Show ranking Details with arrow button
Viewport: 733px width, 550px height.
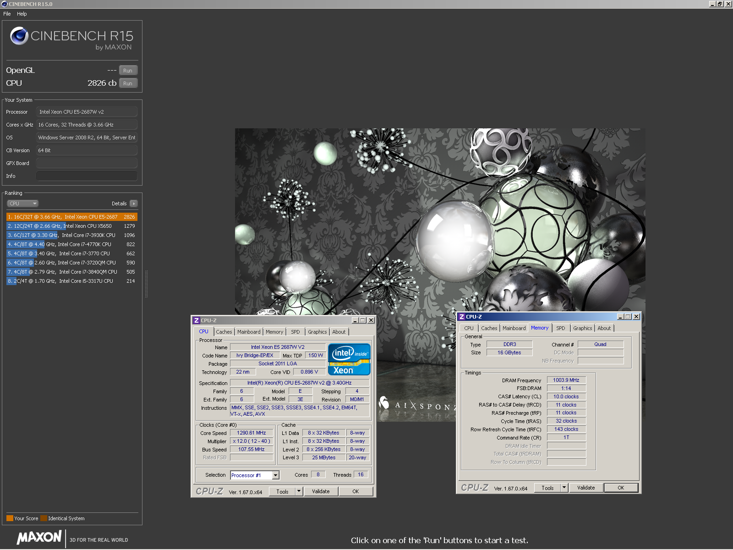133,203
